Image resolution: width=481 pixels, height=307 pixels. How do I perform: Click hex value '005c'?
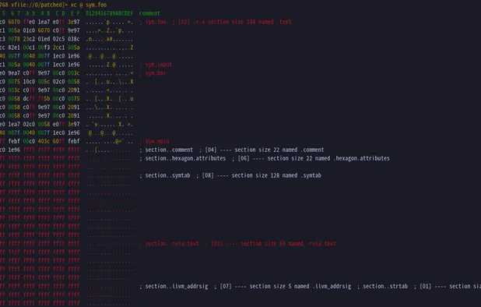pyautogui.click(x=44, y=82)
